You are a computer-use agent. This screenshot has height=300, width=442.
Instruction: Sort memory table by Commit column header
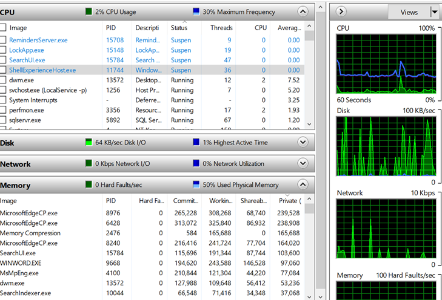(186, 200)
